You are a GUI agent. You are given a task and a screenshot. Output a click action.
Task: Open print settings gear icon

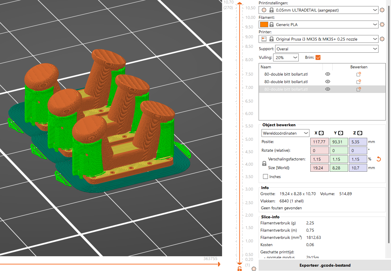click(382, 10)
